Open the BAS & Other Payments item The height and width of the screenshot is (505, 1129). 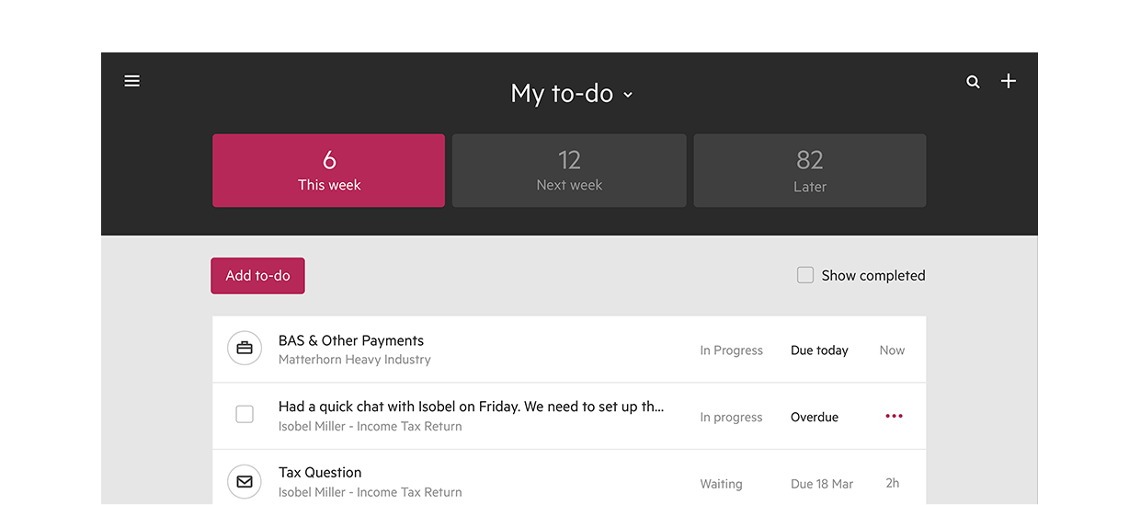pos(351,340)
